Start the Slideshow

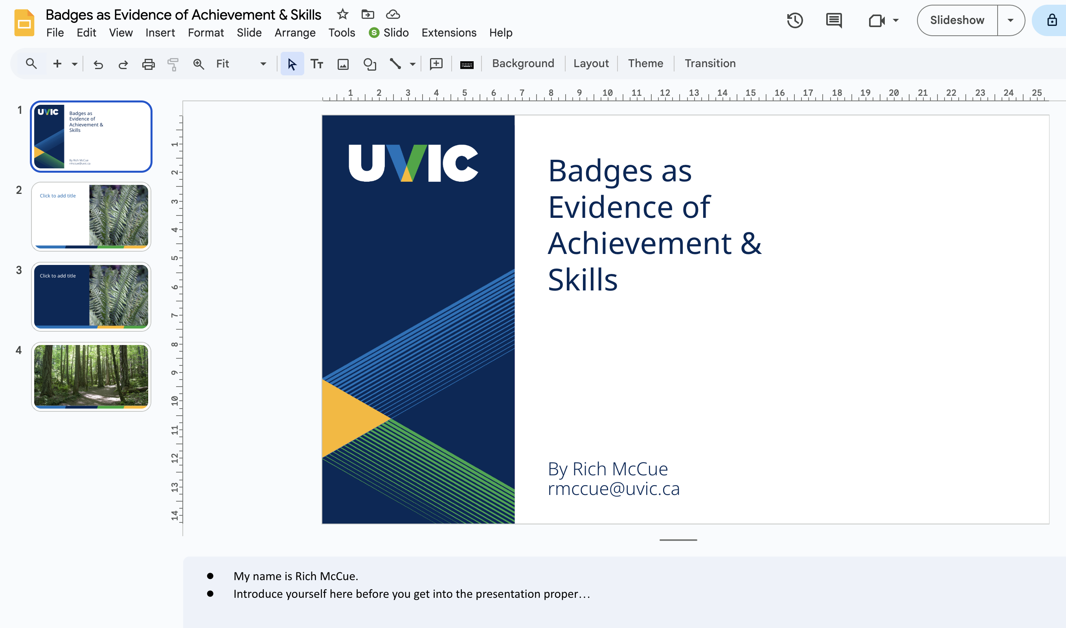(x=957, y=20)
